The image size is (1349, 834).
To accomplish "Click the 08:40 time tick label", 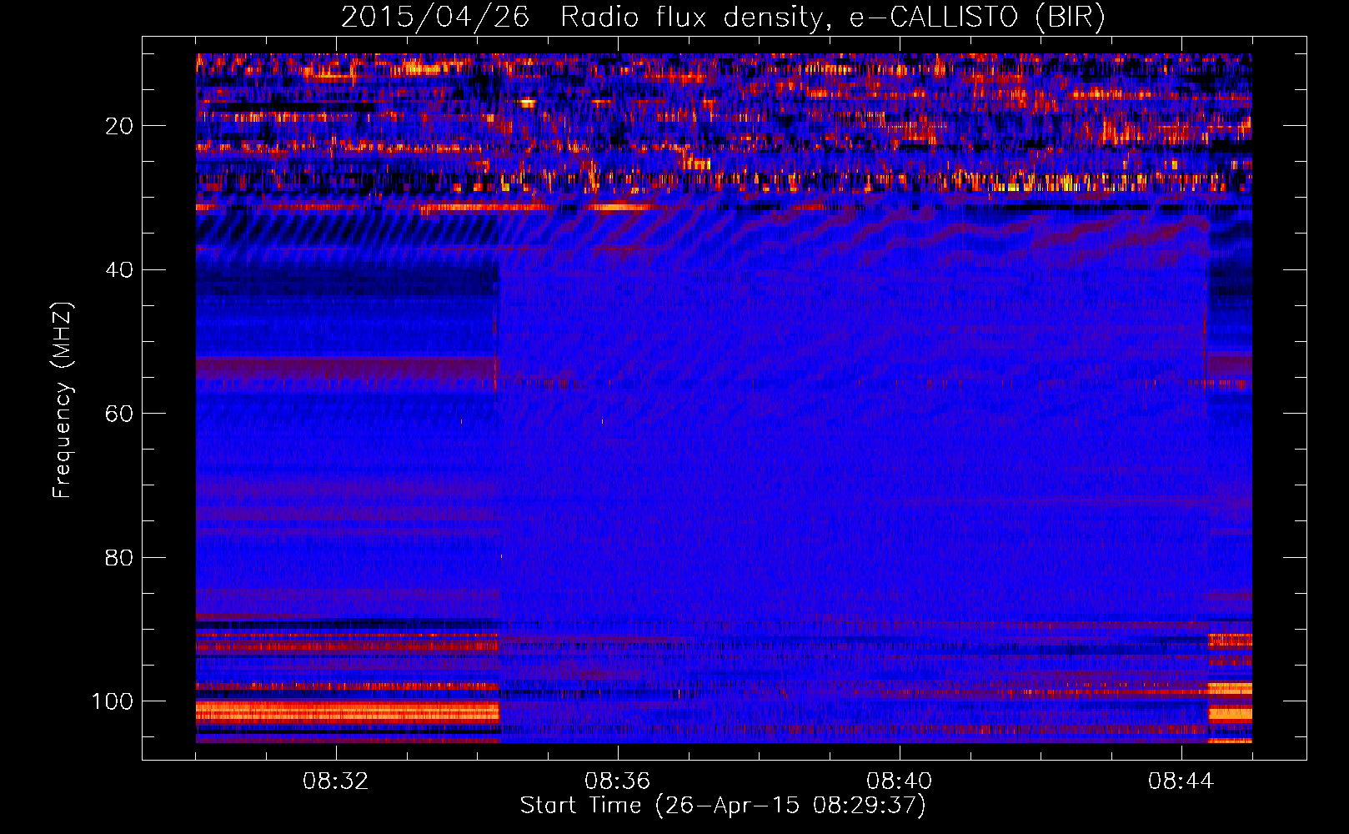I will point(900,781).
